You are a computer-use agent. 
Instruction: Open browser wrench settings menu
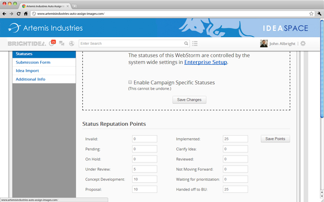pos(319,13)
